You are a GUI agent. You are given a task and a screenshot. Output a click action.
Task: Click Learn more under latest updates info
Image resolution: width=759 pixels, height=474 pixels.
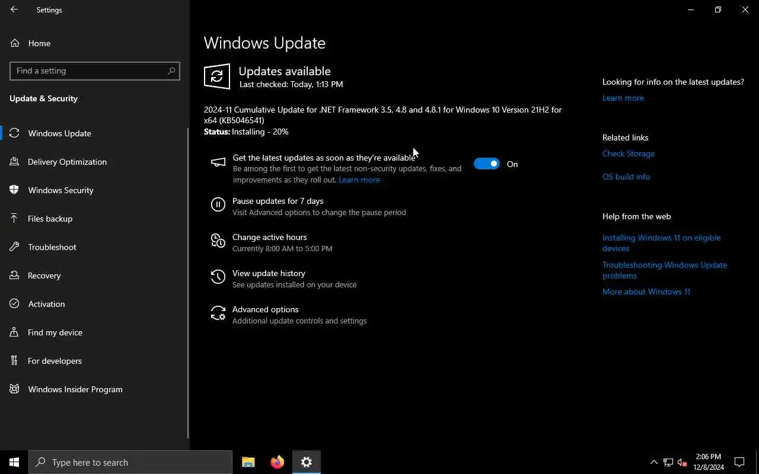click(x=623, y=98)
